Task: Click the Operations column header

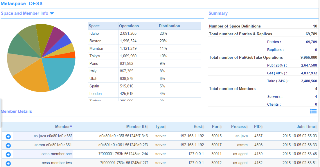Action: (x=129, y=26)
